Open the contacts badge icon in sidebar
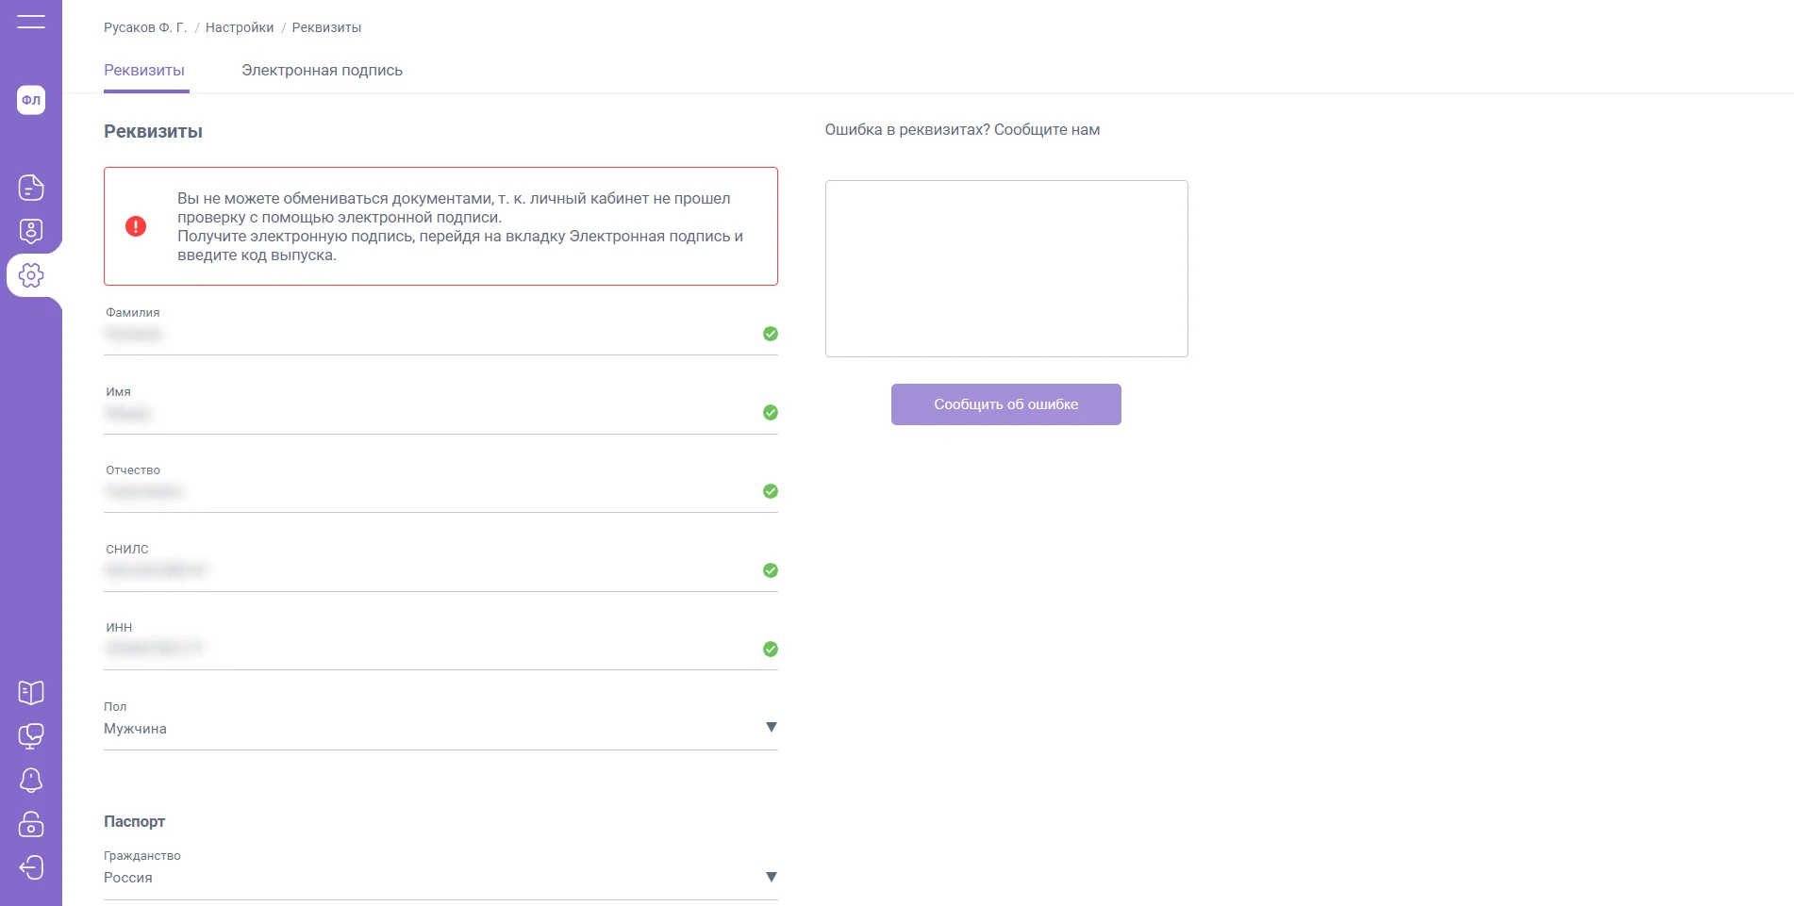 tap(31, 231)
